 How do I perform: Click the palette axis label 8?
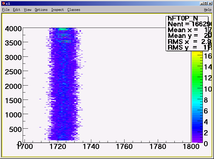(x=206, y=100)
